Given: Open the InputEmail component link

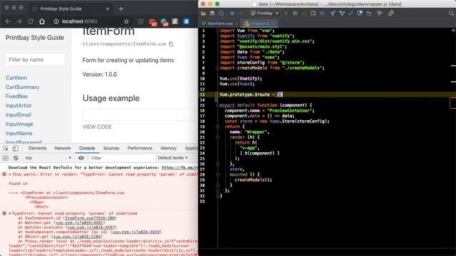Looking at the screenshot, I should point(19,115).
